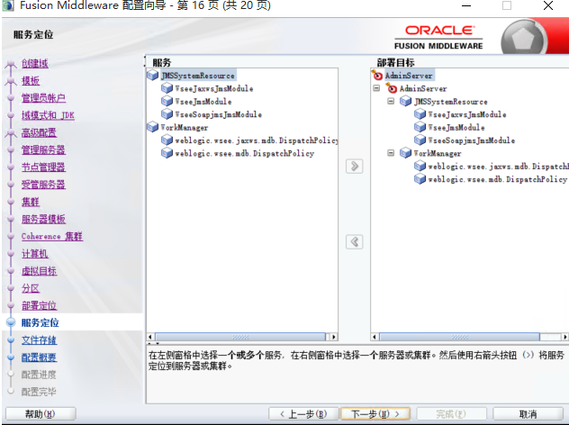Open 受管服务器 step
This screenshot has width=569, height=425.
tap(43, 185)
